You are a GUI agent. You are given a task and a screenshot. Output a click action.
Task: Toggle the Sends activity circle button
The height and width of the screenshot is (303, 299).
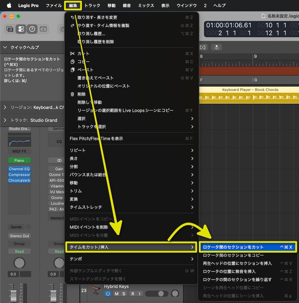point(28,227)
